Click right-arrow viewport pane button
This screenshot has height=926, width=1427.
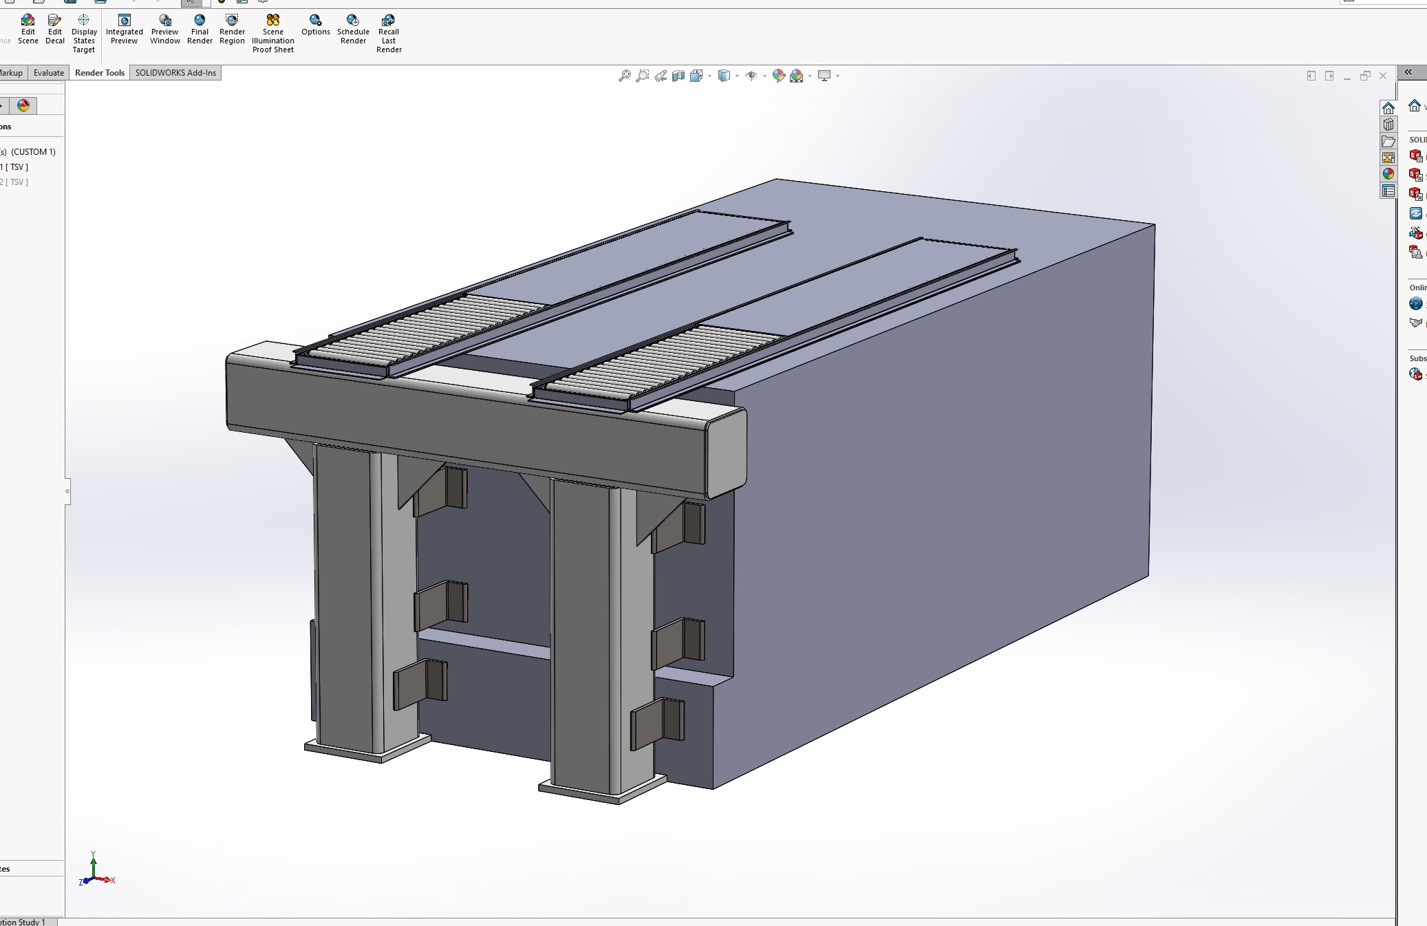point(1329,76)
